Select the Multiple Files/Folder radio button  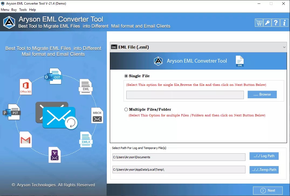pyautogui.click(x=126, y=109)
